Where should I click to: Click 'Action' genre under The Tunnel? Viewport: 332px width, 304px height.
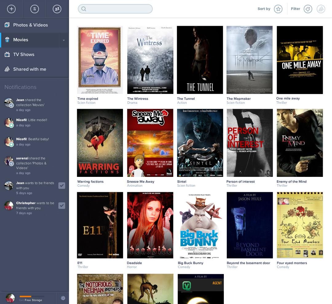(182, 103)
